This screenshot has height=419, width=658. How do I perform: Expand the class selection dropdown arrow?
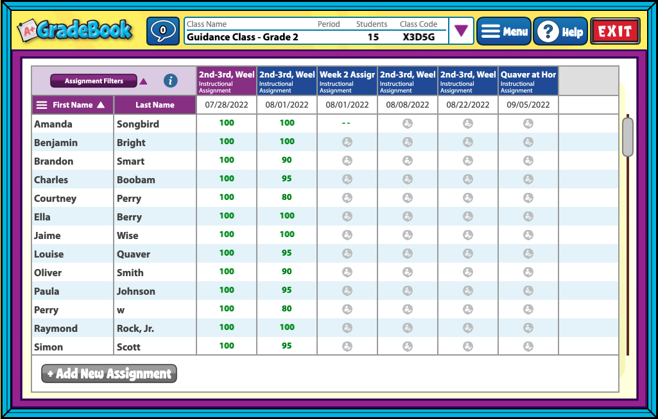(x=461, y=31)
